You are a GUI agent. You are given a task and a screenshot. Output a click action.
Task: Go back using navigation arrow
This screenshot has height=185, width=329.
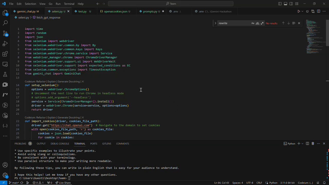tap(98, 4)
